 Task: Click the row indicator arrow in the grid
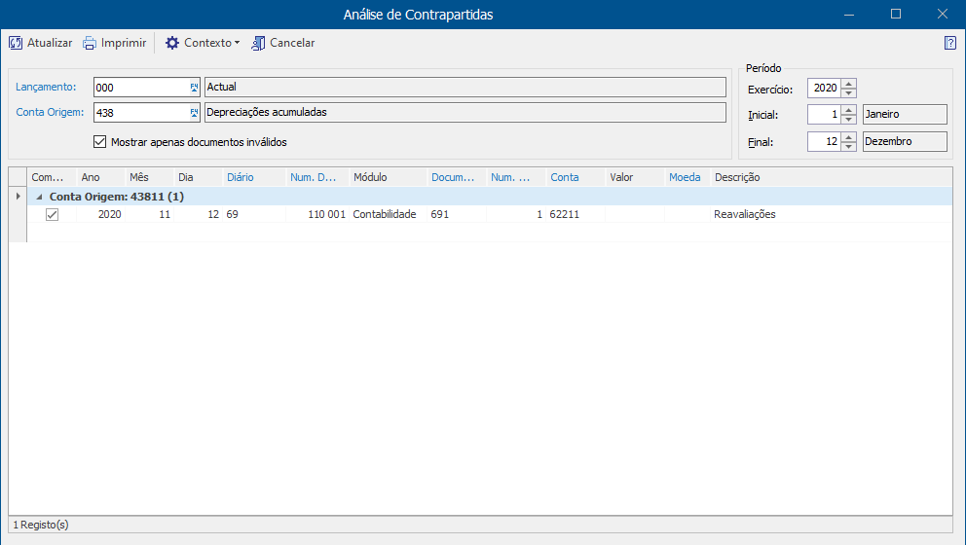pos(18,197)
